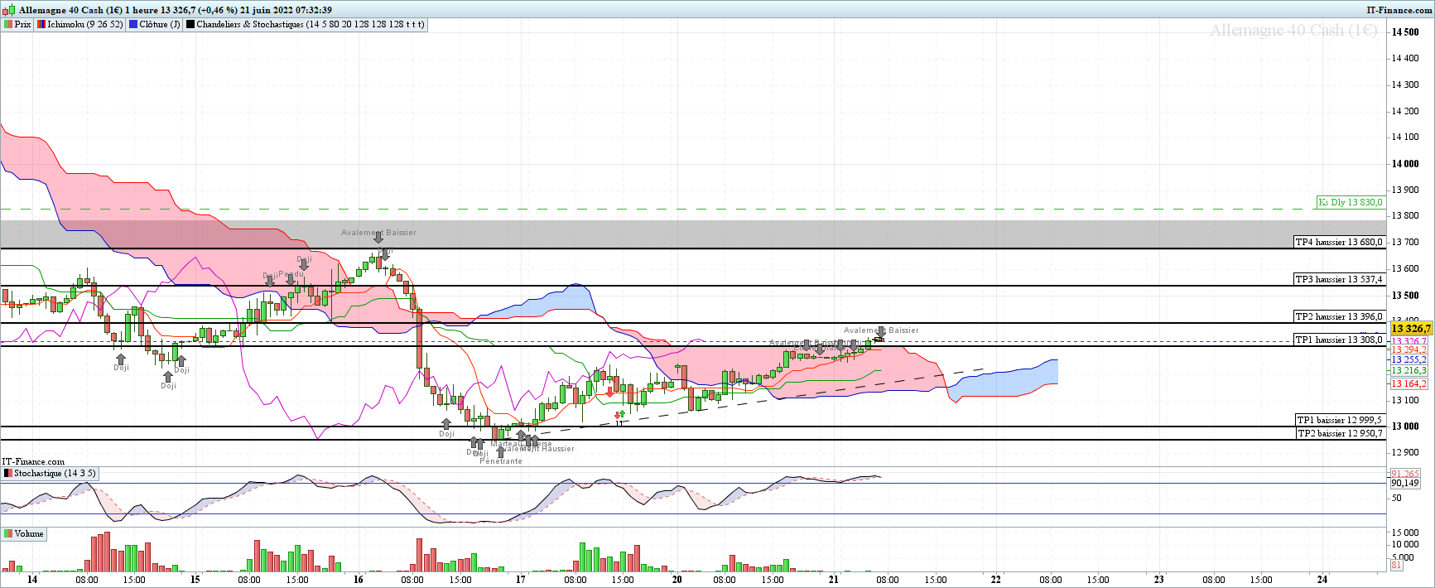
Task: Open the Stochastique (14 3 5) panel label
Action: pos(50,474)
